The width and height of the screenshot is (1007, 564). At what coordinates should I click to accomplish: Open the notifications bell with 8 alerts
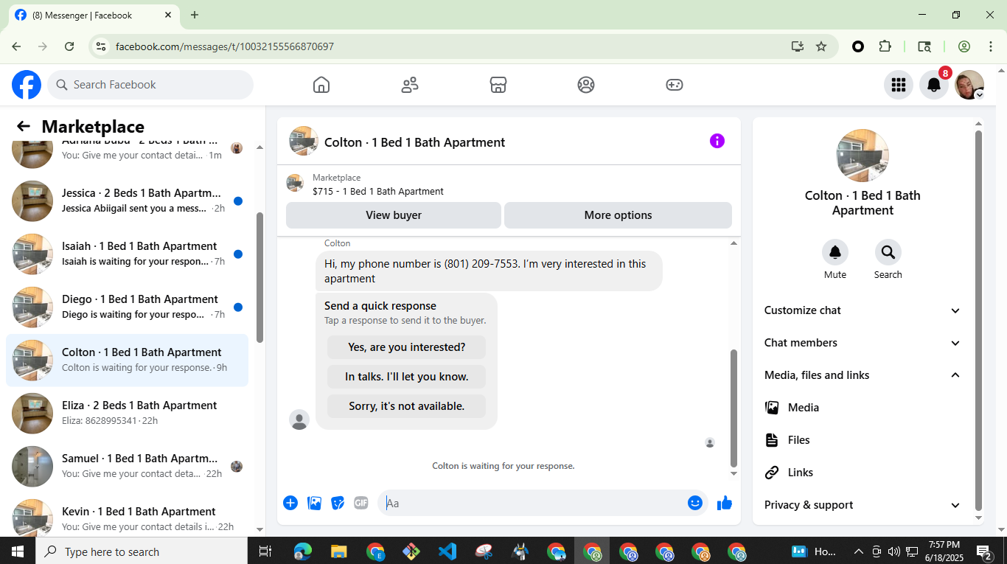pyautogui.click(x=934, y=85)
